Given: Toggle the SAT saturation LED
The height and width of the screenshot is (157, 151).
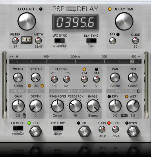Looking at the screenshot, I should point(97,69).
